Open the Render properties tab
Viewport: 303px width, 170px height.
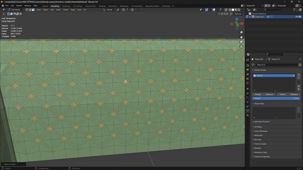pyautogui.click(x=248, y=65)
